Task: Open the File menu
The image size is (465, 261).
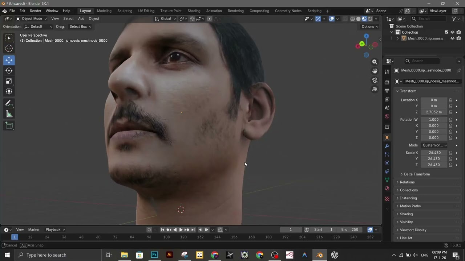Action: pyautogui.click(x=12, y=11)
